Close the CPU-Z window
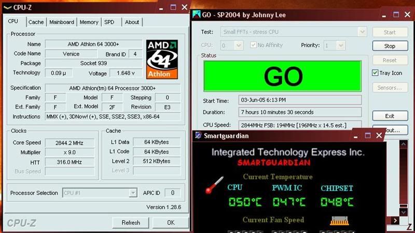Screen dimensions: 415x233 click(185, 7)
